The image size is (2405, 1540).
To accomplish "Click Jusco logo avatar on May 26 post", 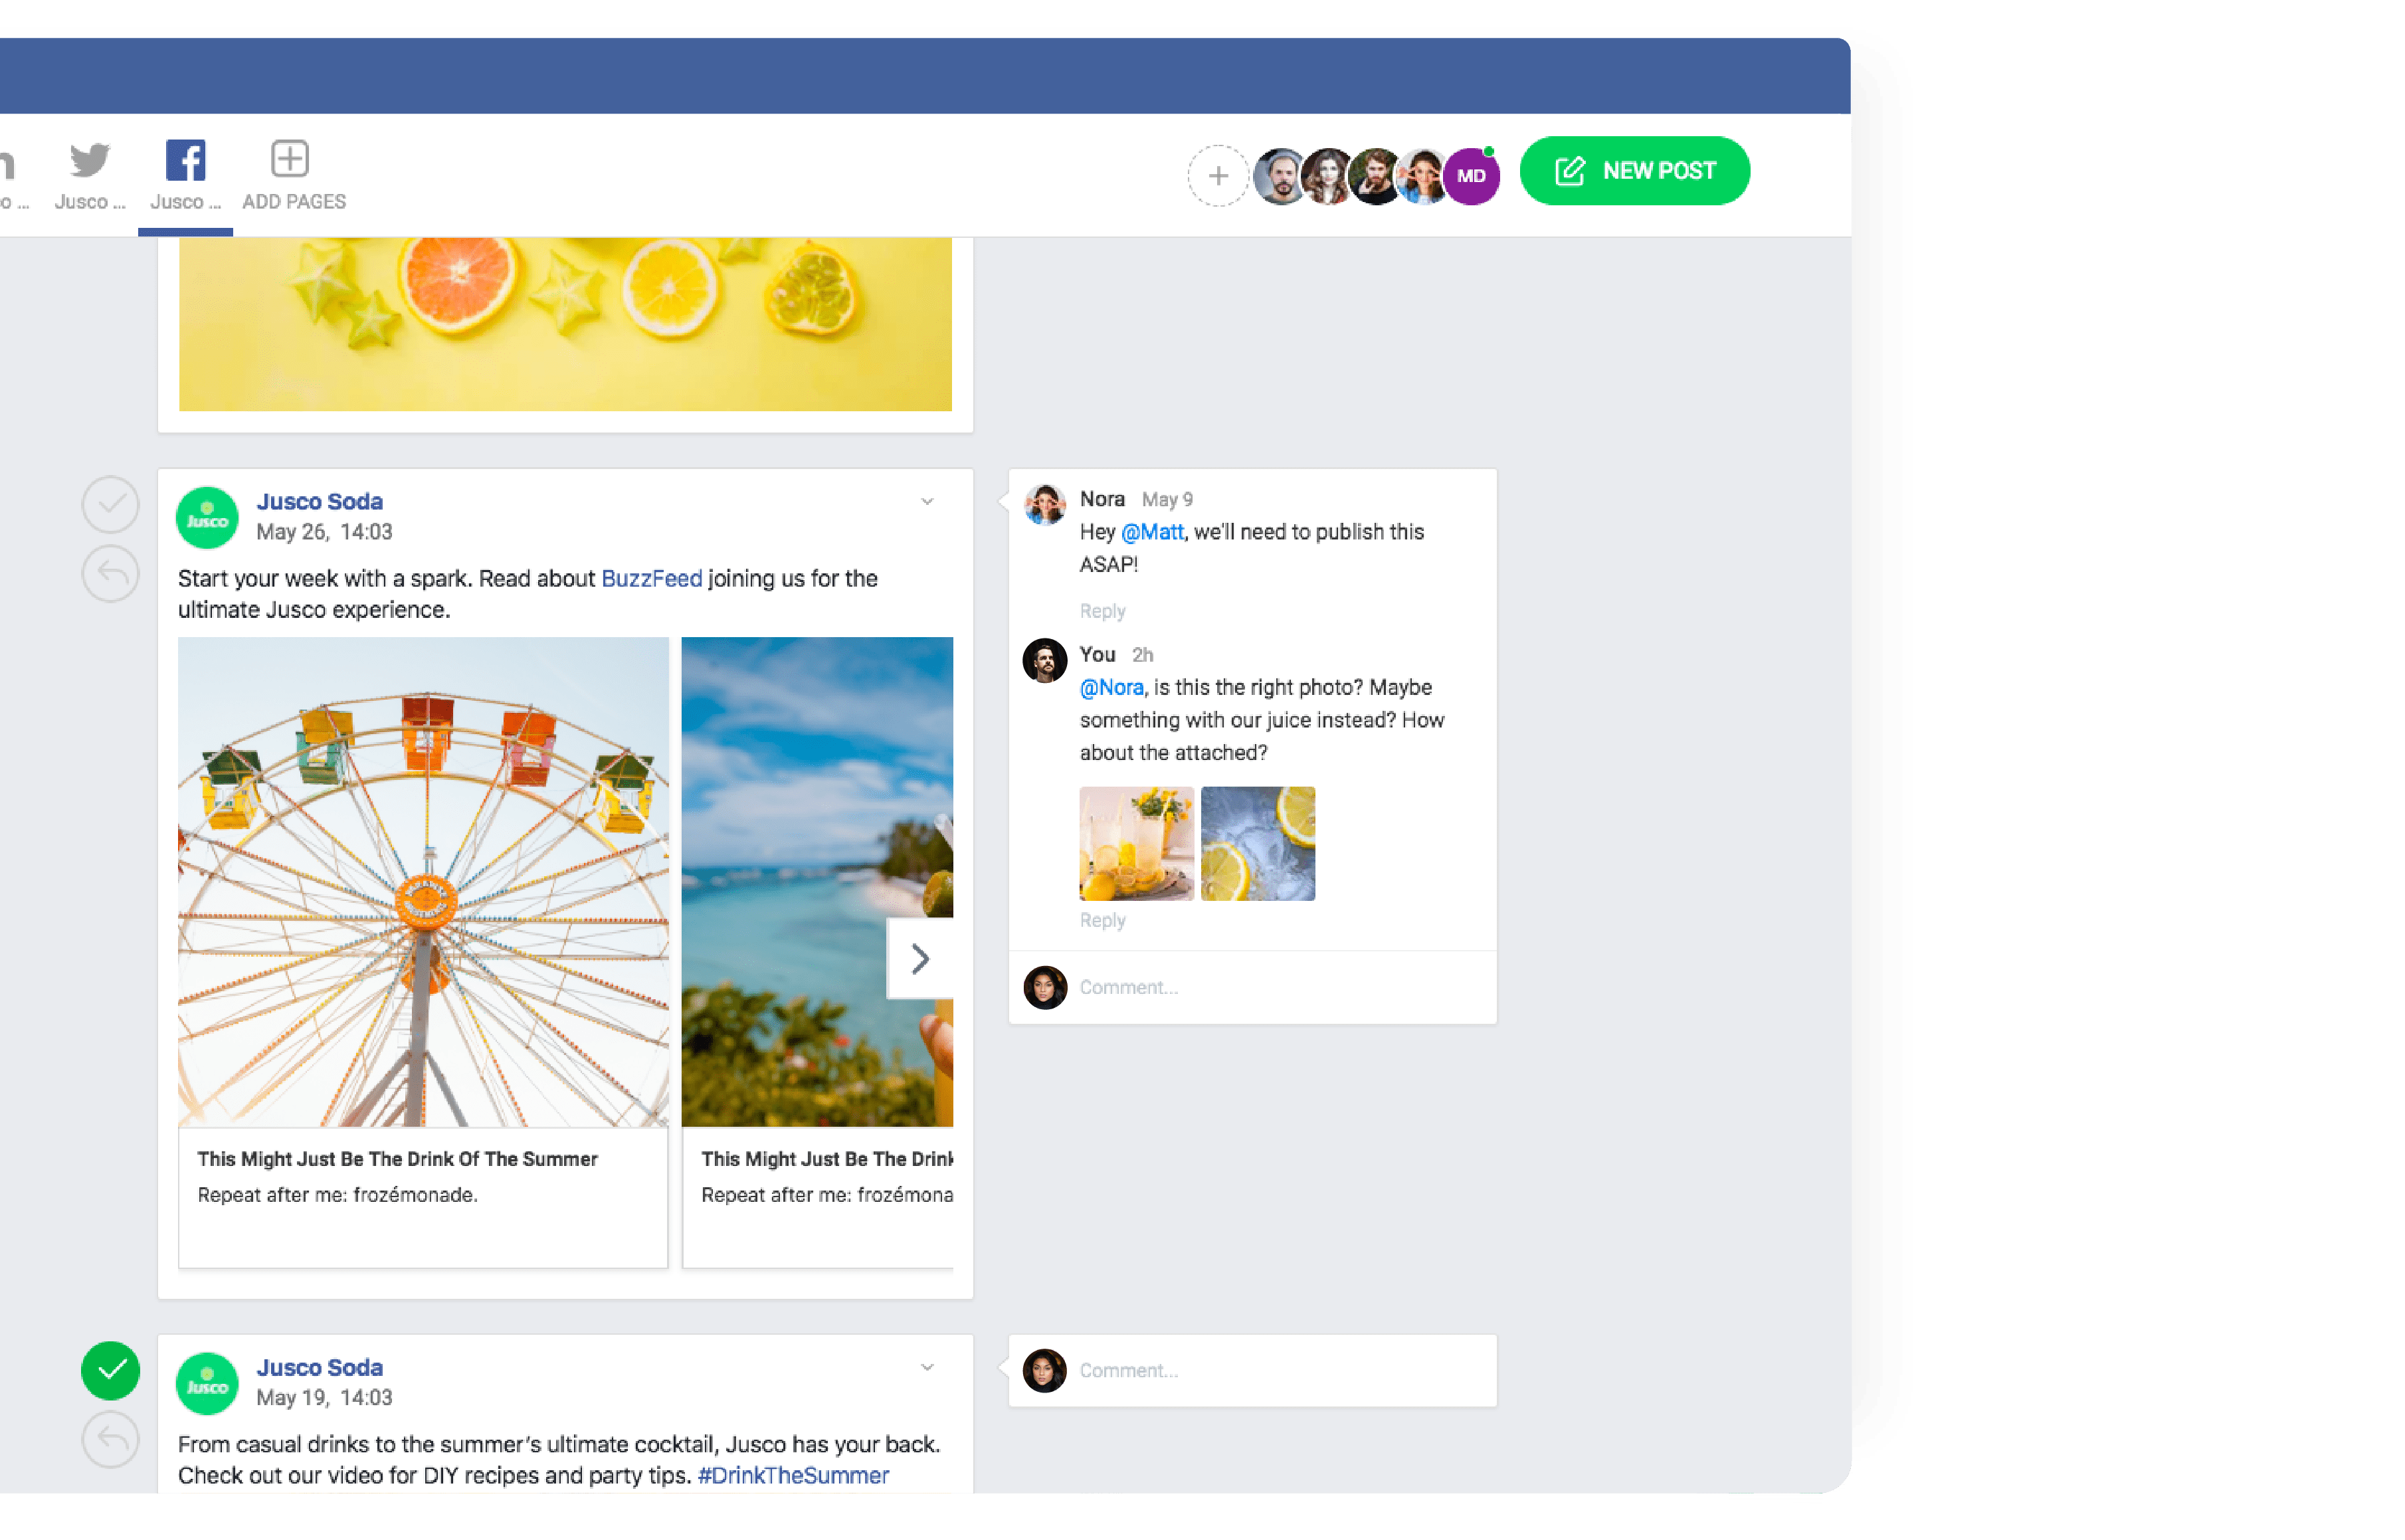I will point(207,517).
